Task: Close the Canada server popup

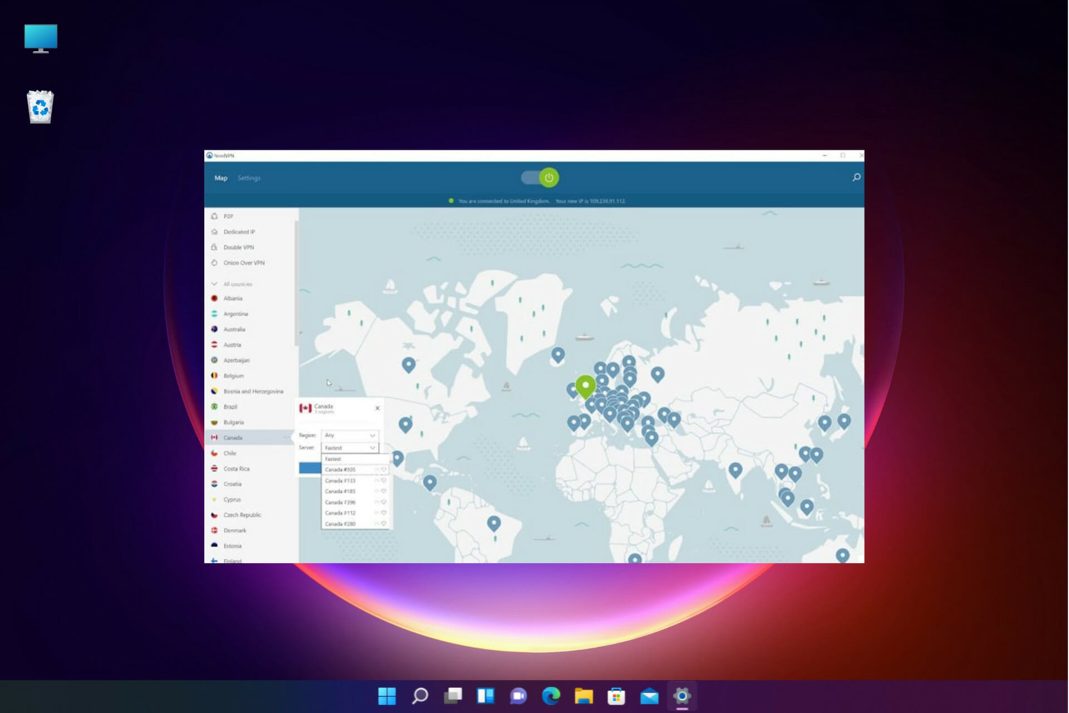Action: coord(377,408)
